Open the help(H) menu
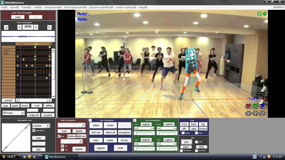The height and width of the screenshot is (160, 285). click(143, 8)
